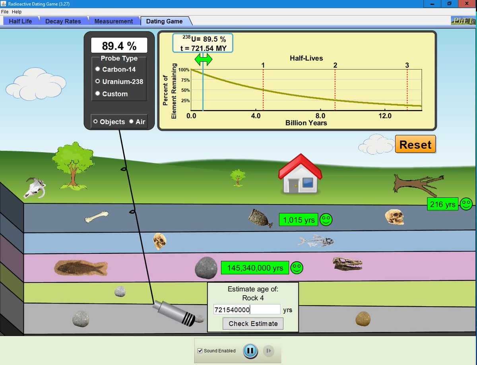Open the File menu
Image resolution: width=477 pixels, height=365 pixels.
click(x=5, y=12)
